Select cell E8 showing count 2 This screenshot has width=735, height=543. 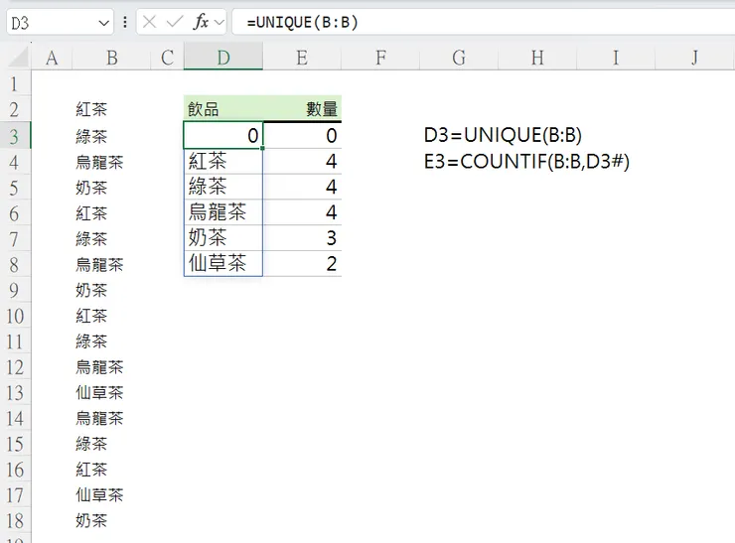coord(302,264)
